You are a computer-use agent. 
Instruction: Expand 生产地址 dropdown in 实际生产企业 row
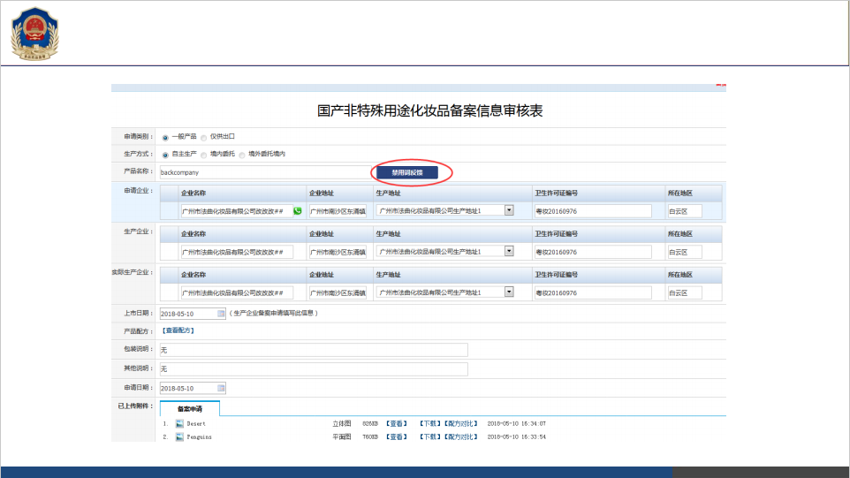point(509,292)
